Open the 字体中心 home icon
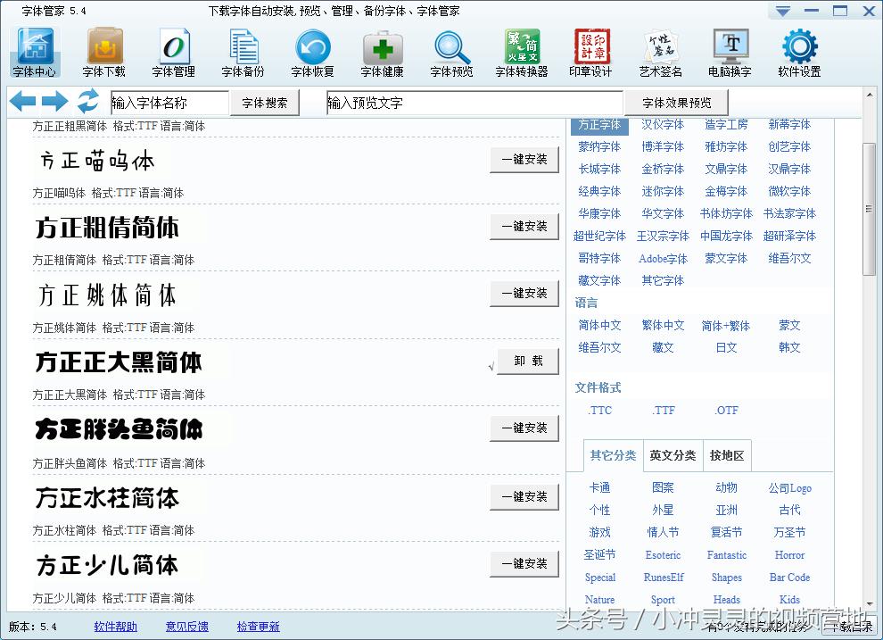Image resolution: width=883 pixels, height=640 pixels. tap(35, 52)
